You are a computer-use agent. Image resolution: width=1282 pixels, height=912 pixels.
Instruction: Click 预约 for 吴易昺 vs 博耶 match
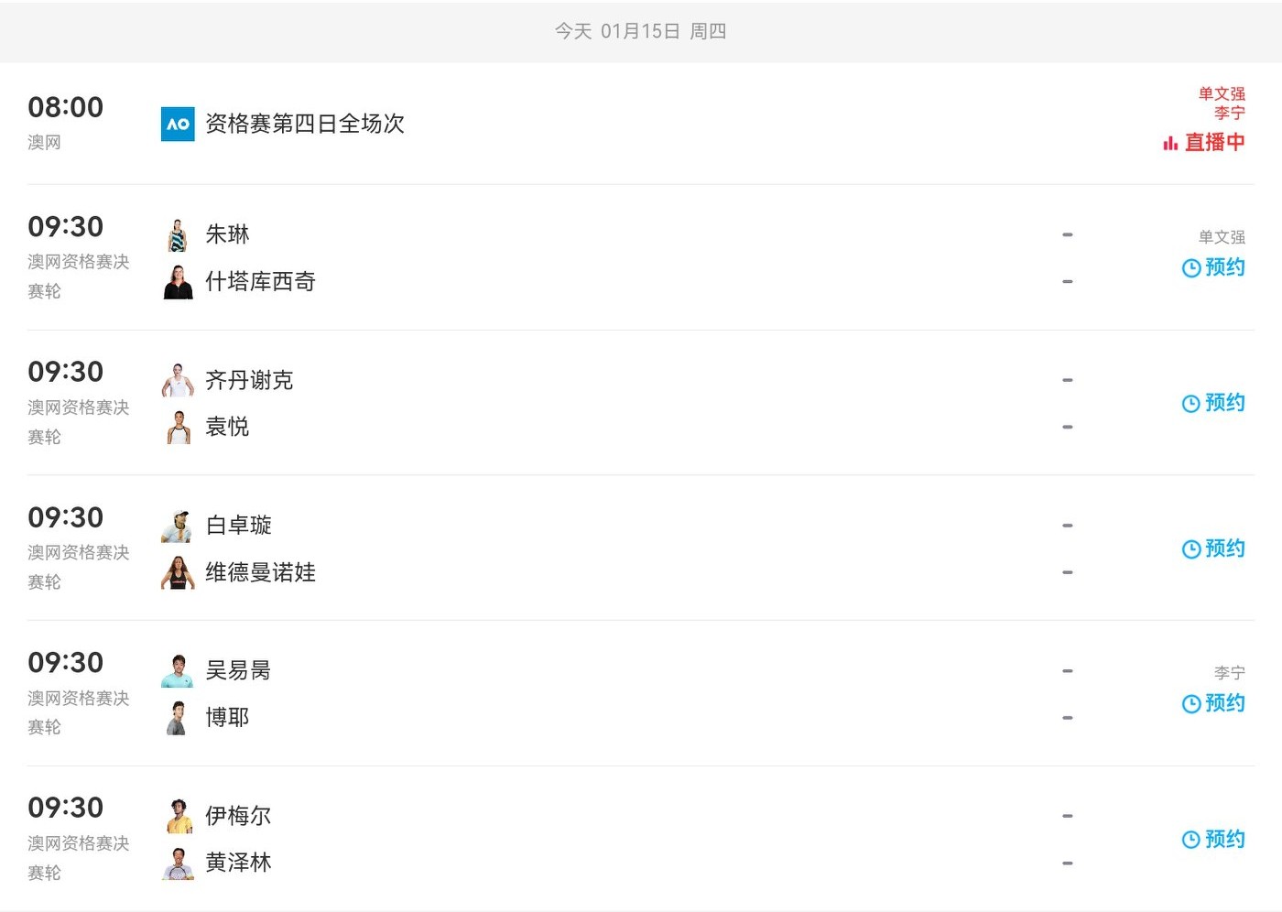point(1213,703)
